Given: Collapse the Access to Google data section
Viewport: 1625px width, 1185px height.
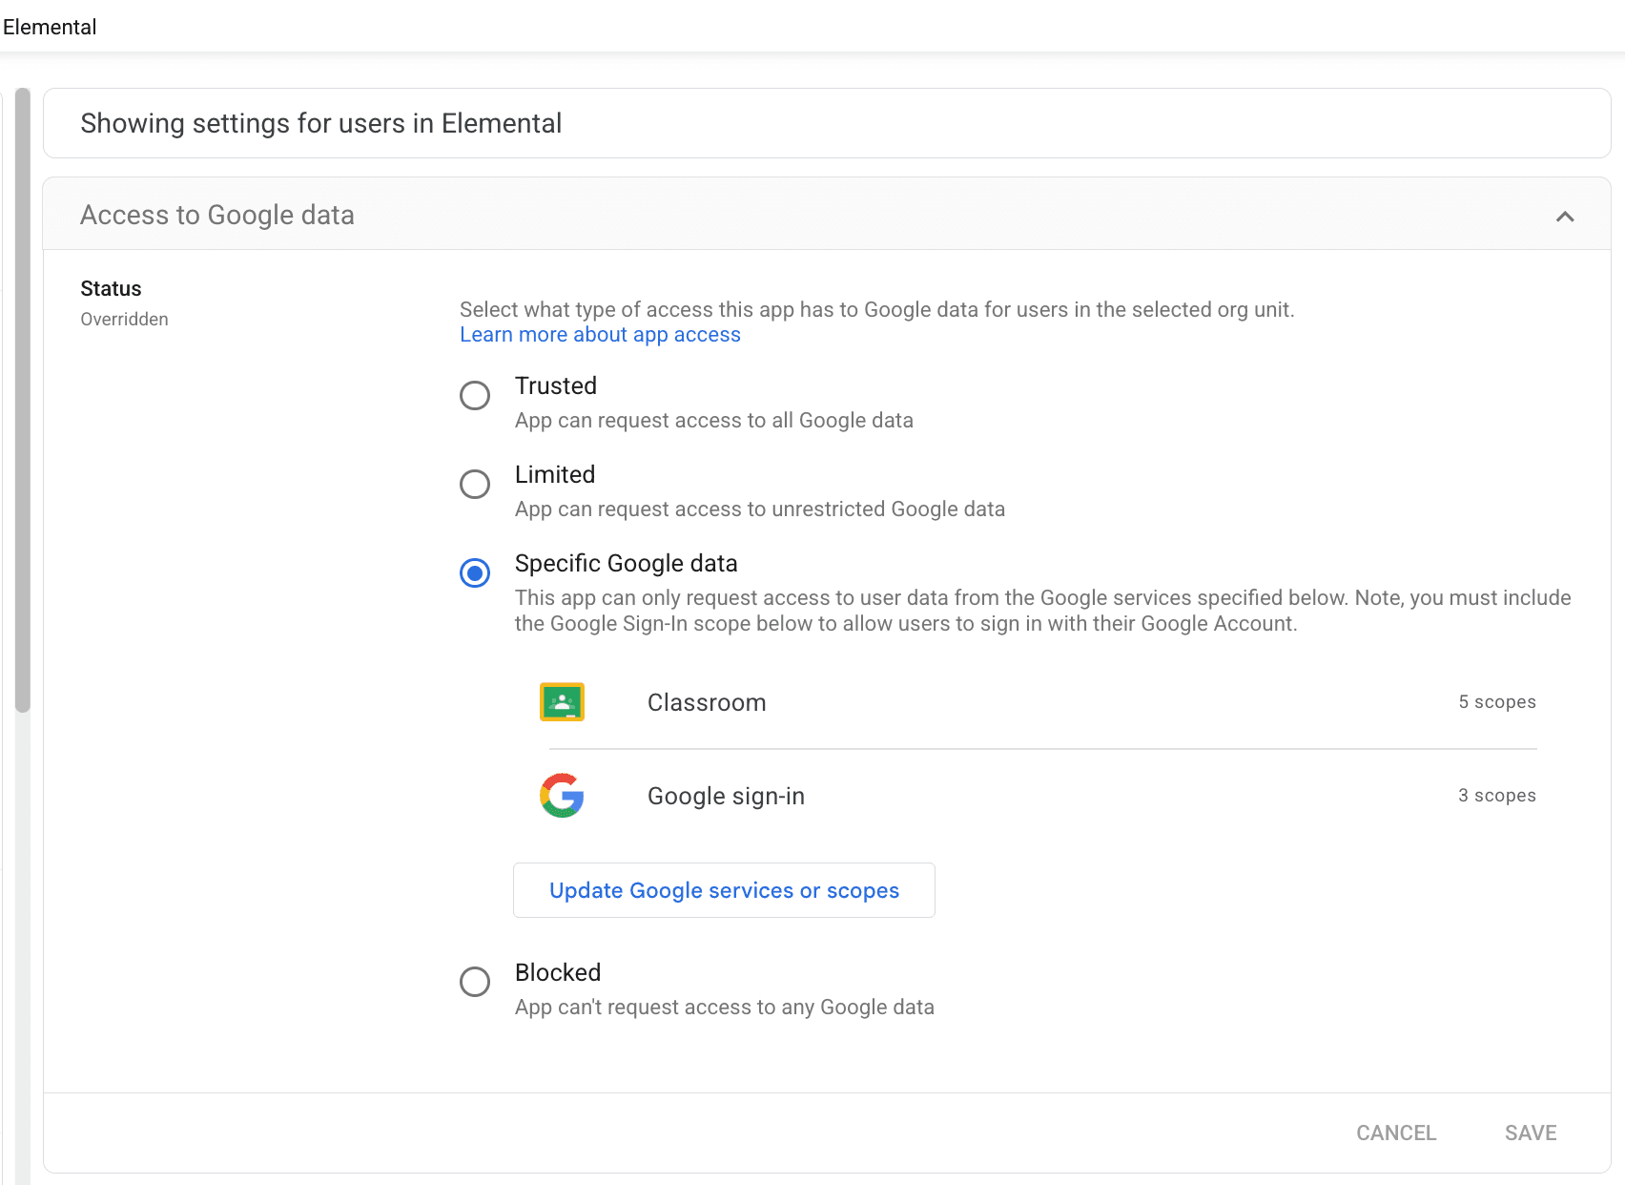Looking at the screenshot, I should pyautogui.click(x=1565, y=217).
